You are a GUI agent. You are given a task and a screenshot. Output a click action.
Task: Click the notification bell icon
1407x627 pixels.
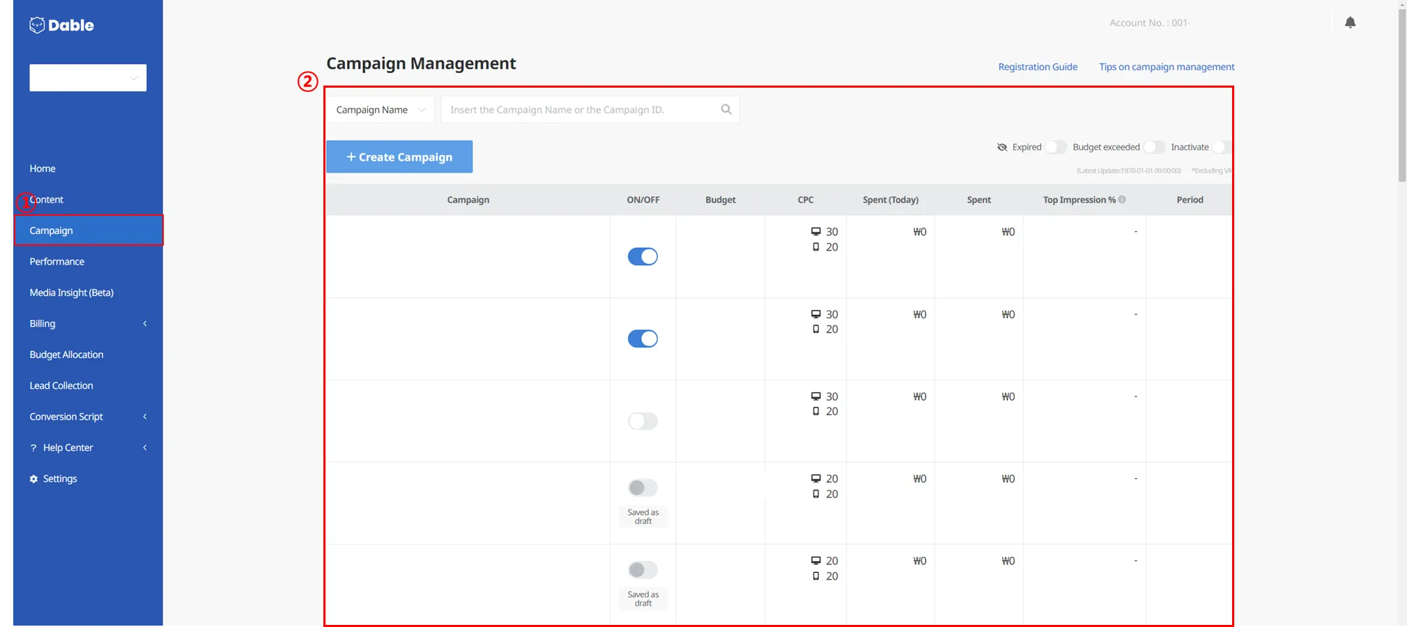coord(1350,22)
